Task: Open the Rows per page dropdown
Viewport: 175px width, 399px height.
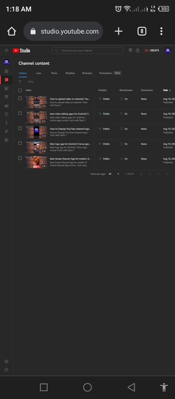Action: (x=114, y=174)
